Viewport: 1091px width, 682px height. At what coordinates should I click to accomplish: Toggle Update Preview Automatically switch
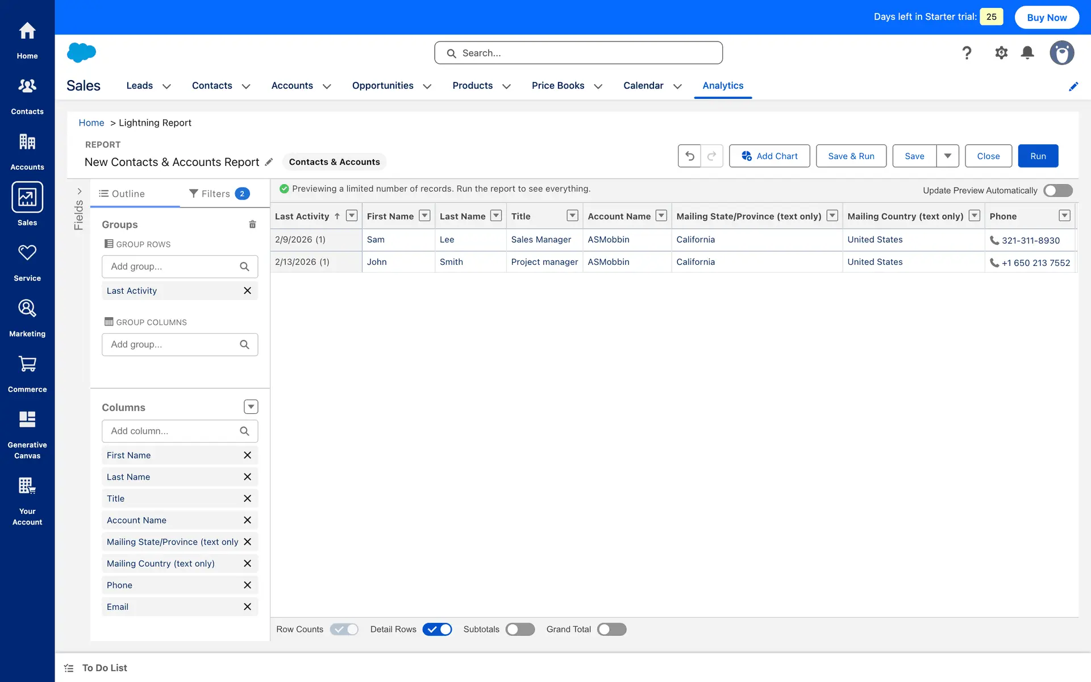click(1057, 190)
